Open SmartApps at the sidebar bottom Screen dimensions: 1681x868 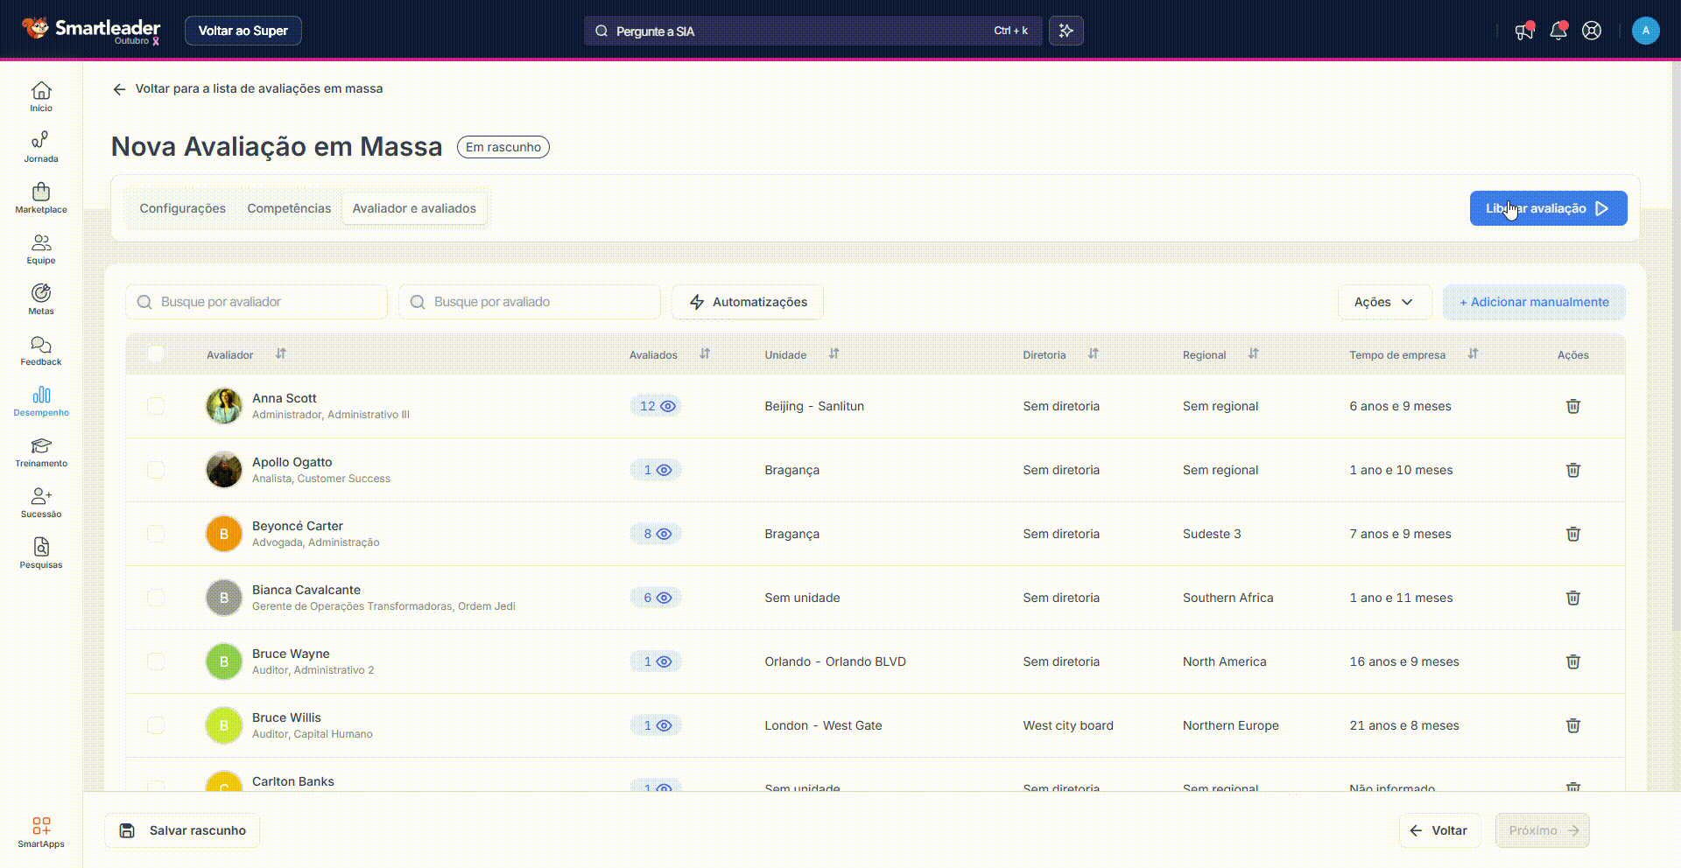coord(41,832)
